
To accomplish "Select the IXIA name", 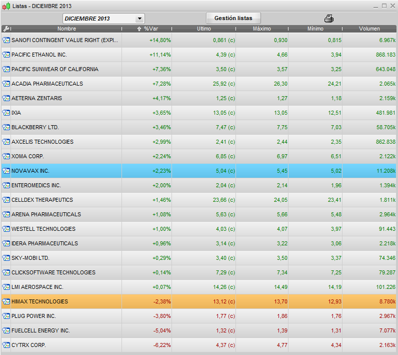I will (16, 113).
